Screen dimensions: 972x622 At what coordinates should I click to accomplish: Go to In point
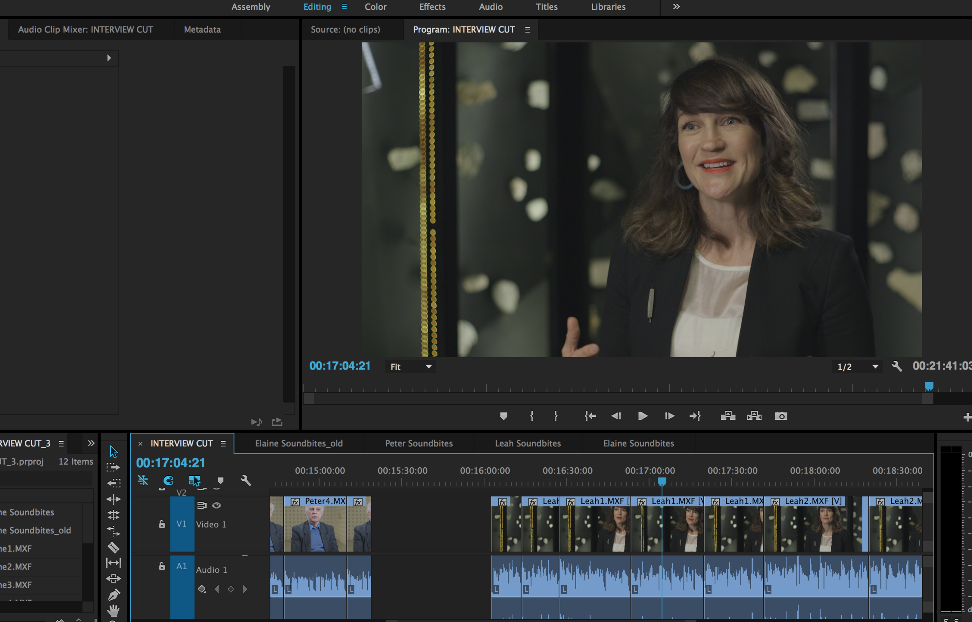[x=590, y=416]
